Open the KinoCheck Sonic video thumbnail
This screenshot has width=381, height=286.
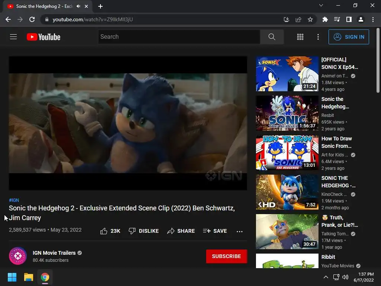click(287, 192)
